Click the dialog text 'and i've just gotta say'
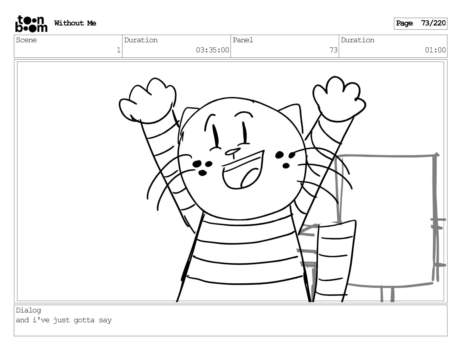Viewport: 462px width, 357px height. pos(64,320)
